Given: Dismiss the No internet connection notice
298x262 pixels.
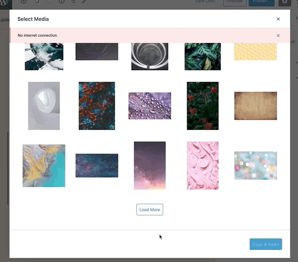Looking at the screenshot, I should pos(278,36).
